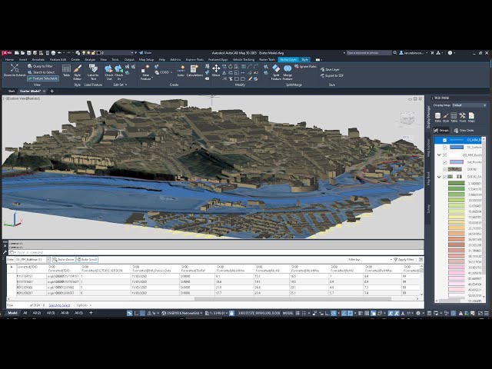Open the Table icon in Task Pane
Image resolution: width=492 pixels, height=369 pixels.
tap(454, 118)
